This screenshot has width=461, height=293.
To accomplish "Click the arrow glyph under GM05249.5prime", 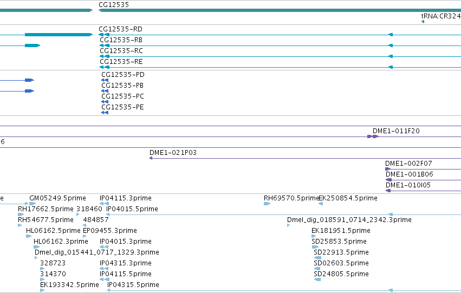I will (x=33, y=204).
